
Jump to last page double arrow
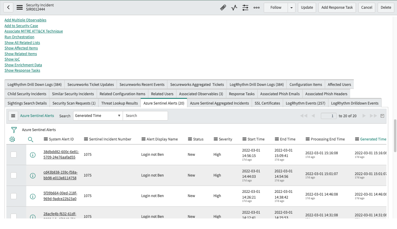click(x=373, y=116)
